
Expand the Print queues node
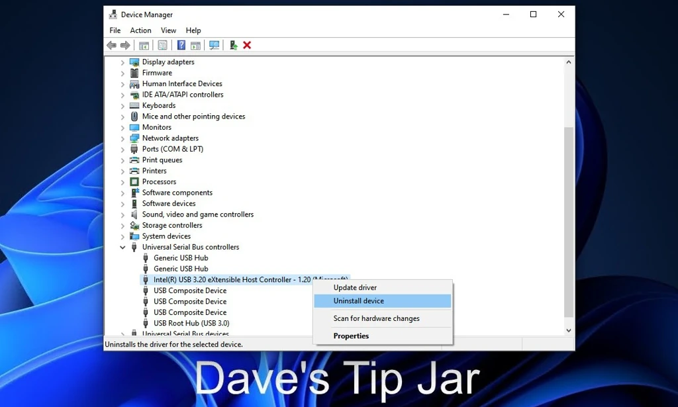122,160
